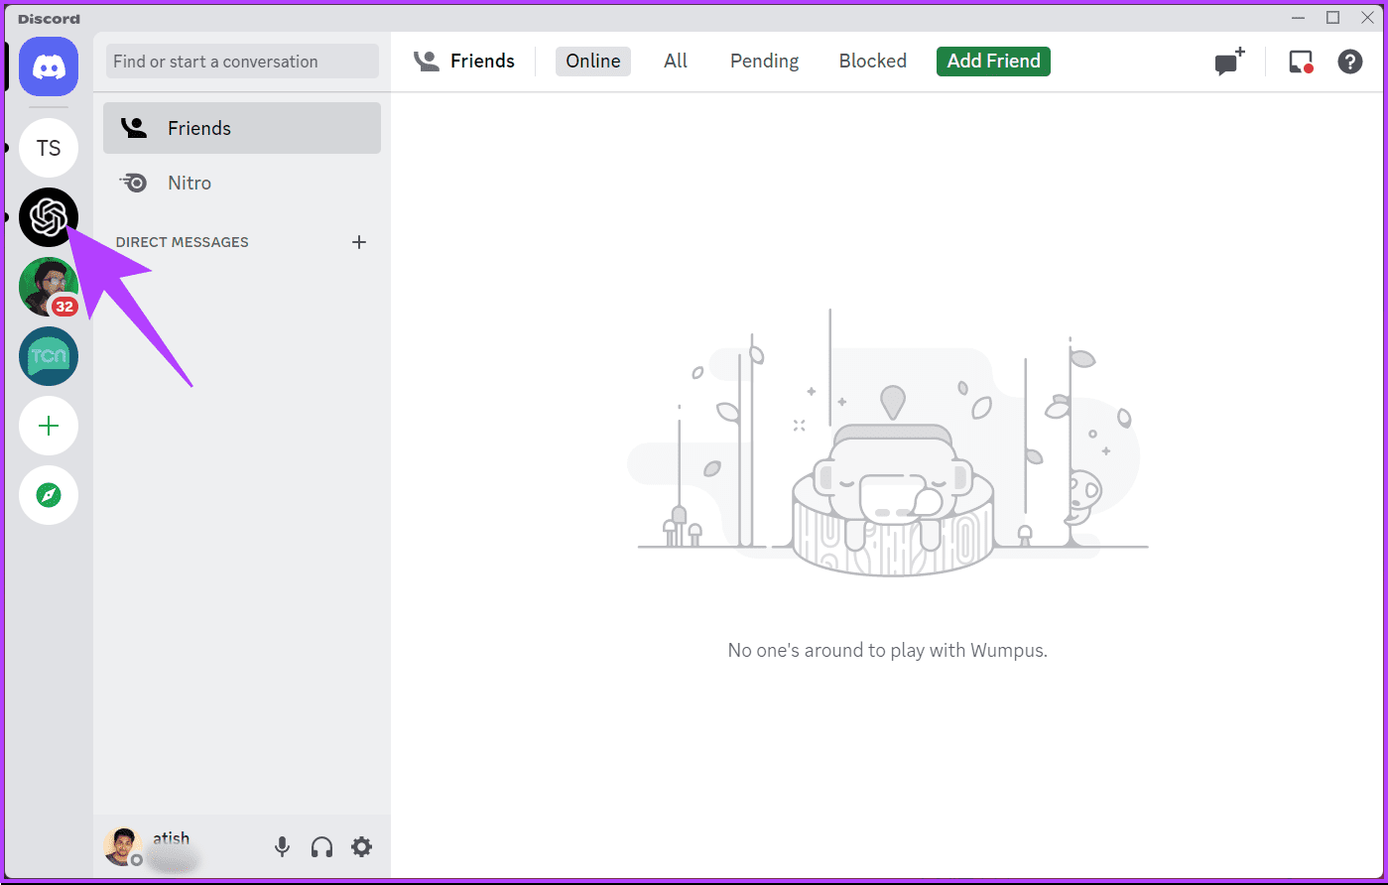1388x885 pixels.
Task: Explore discoverable servers compass icon
Action: coord(49,495)
